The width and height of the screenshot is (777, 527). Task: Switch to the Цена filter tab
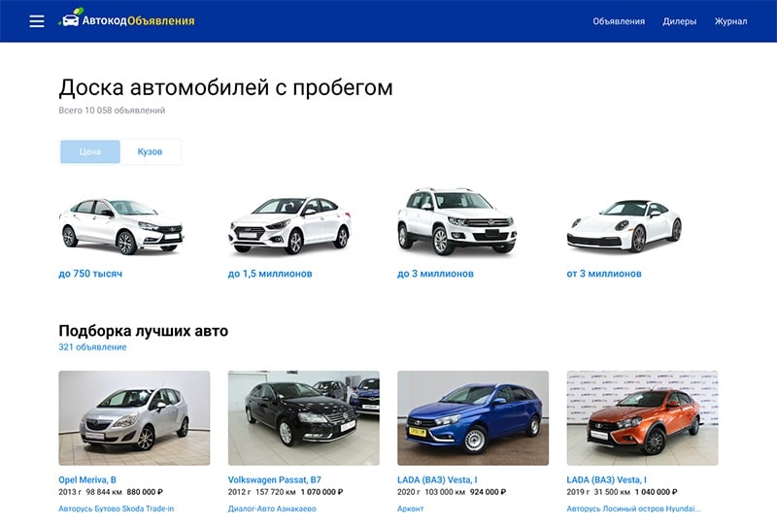[x=90, y=151]
